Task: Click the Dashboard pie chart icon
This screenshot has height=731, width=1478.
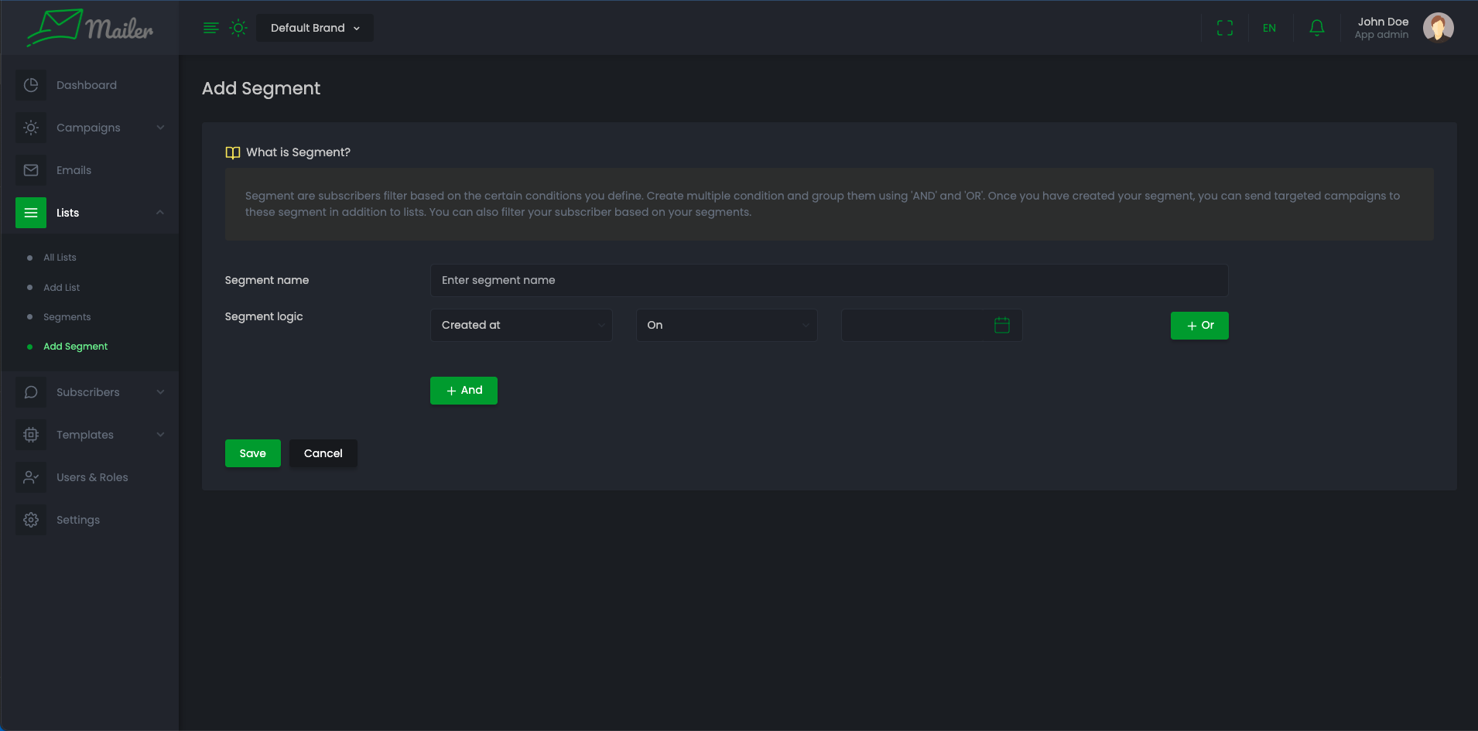Action: point(31,85)
